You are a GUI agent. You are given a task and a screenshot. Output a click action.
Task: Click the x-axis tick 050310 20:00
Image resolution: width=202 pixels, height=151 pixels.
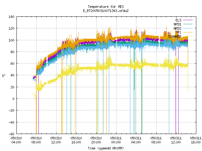[x=96, y=140]
